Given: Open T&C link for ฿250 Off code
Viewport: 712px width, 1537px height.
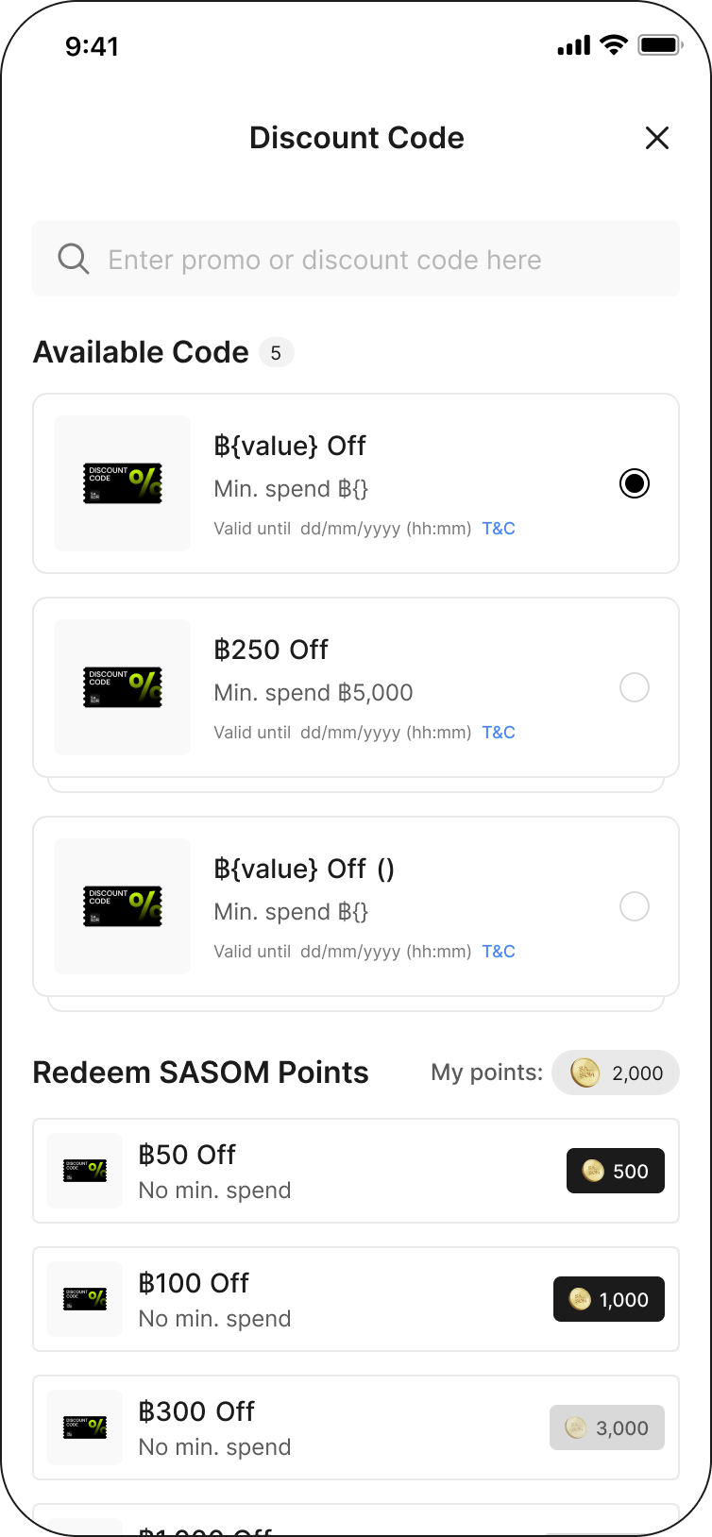Looking at the screenshot, I should click(499, 733).
